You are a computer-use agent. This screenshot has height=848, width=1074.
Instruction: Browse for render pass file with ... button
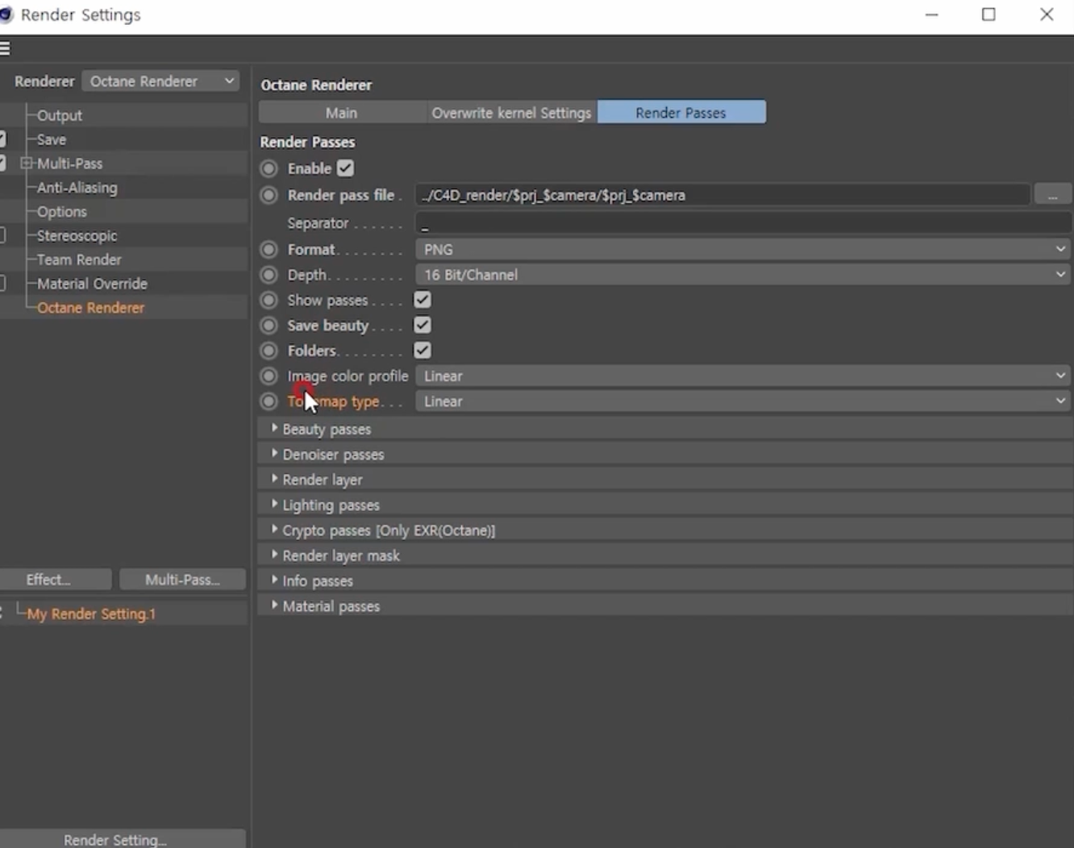(1052, 195)
